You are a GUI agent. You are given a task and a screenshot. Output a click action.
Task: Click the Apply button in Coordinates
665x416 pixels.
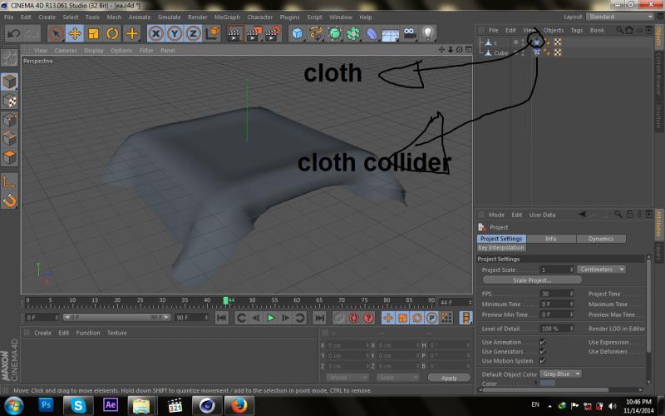(x=449, y=378)
